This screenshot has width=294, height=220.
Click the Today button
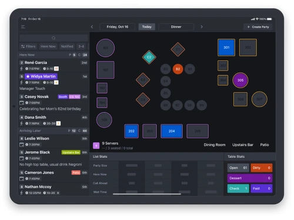(146, 27)
